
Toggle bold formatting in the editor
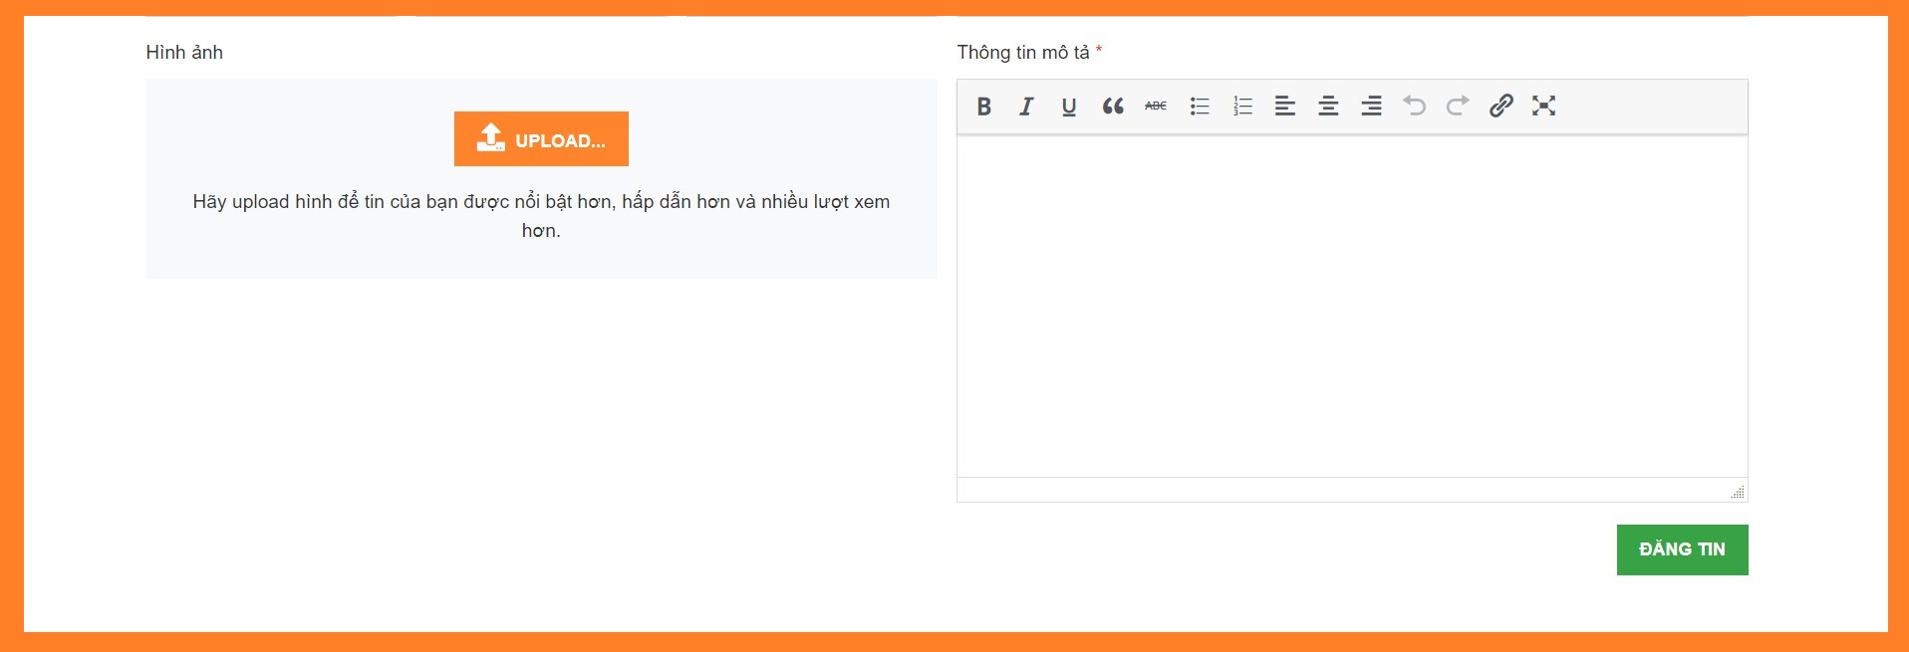983,107
